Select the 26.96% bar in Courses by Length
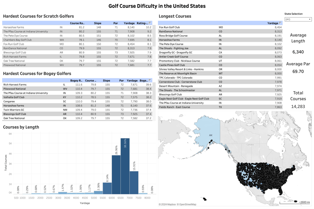Viewport: 314px width, 209px height. point(116,174)
